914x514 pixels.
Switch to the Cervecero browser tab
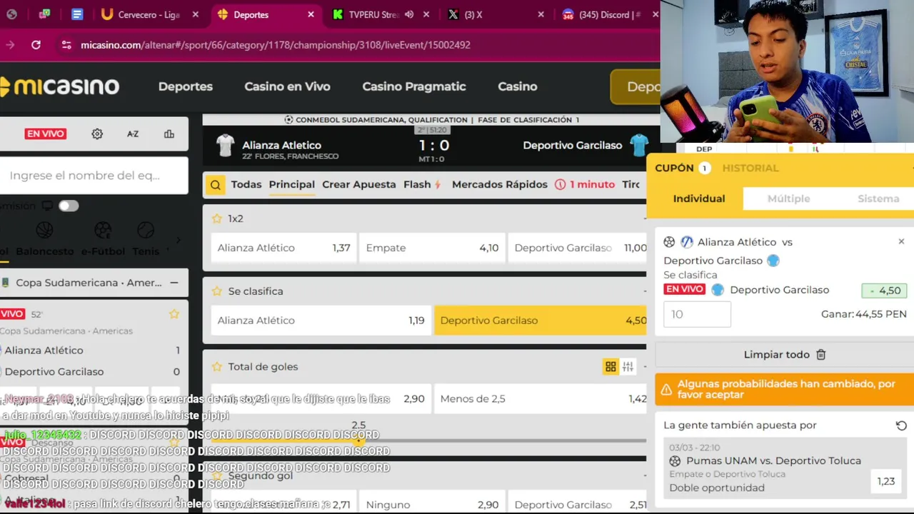pos(149,14)
